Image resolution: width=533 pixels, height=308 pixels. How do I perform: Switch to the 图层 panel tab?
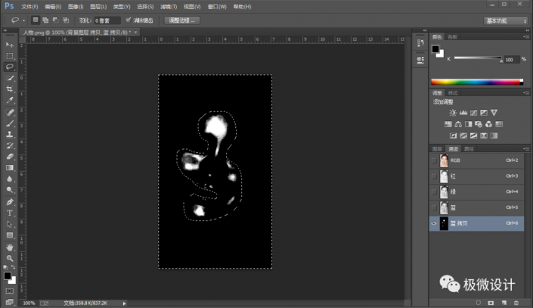(x=437, y=148)
